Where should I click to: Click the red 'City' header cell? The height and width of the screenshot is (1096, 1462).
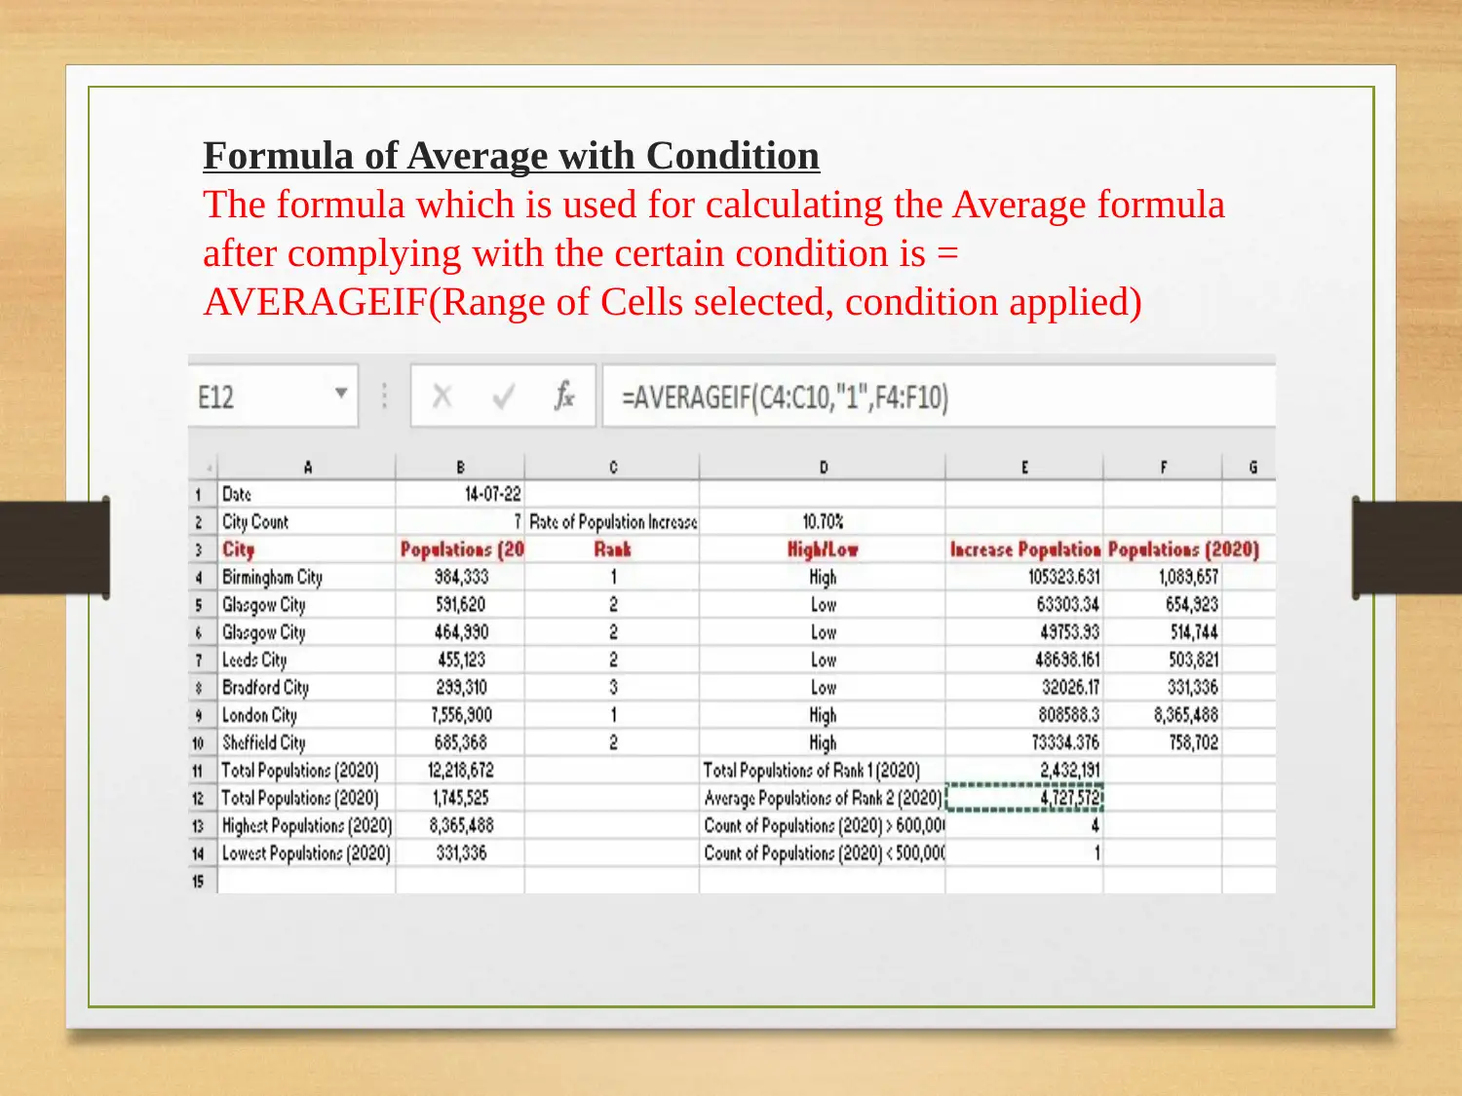(307, 549)
